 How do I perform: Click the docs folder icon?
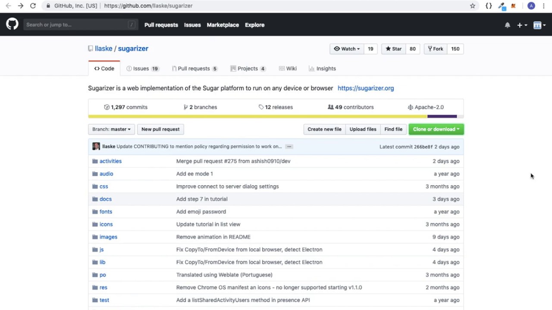95,199
